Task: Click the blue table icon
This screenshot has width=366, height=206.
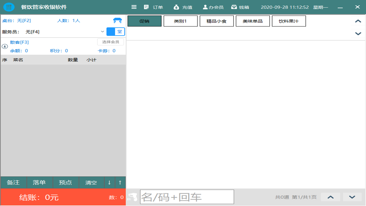Action: coord(118,20)
